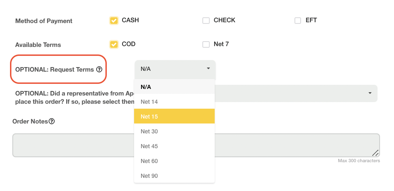This screenshot has height=191, width=394.
Task: Choose the Net 45 option
Action: 149,146
